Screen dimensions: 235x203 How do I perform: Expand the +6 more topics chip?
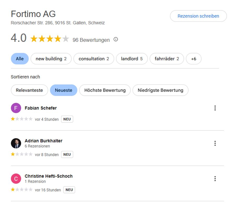(193, 59)
